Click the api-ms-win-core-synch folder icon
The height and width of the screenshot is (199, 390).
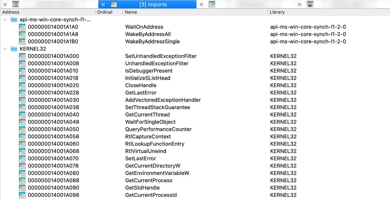[14, 20]
